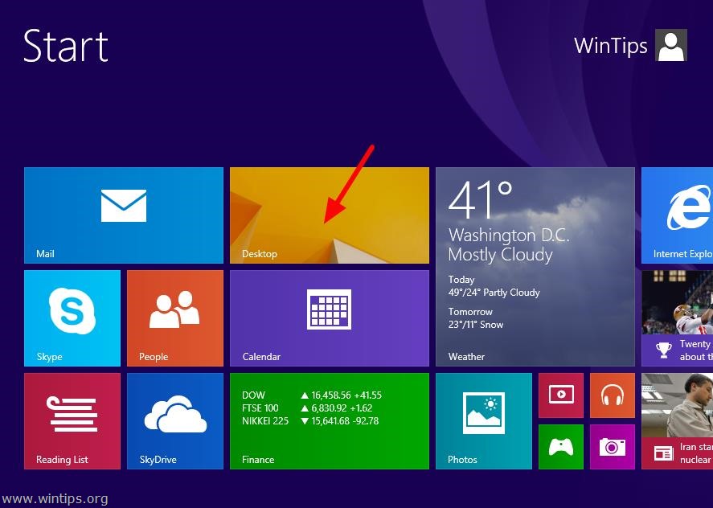This screenshot has height=508, width=713.
Task: Launch the Internet Explorer tile
Action: pos(677,215)
